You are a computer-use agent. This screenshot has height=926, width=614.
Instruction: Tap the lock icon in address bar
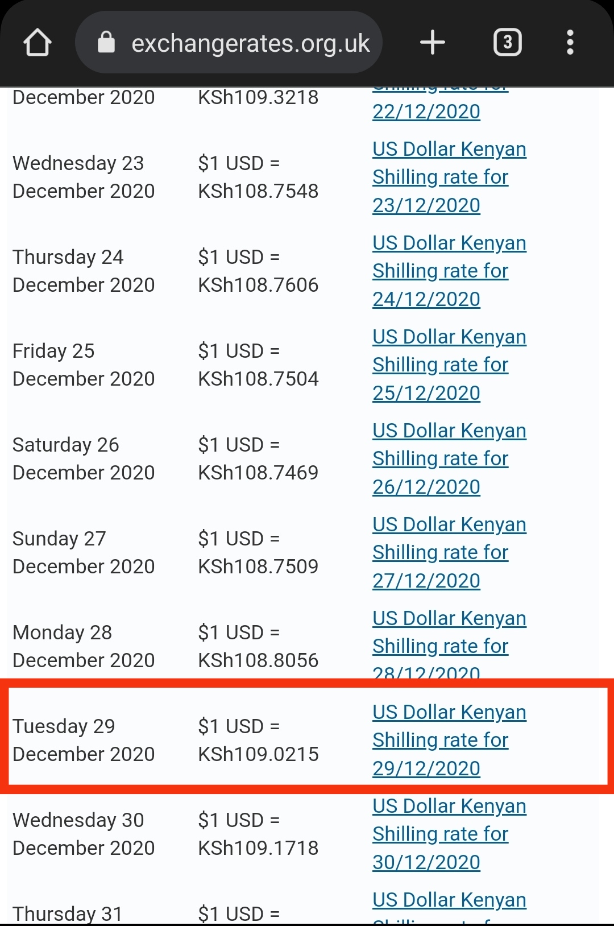coord(106,43)
